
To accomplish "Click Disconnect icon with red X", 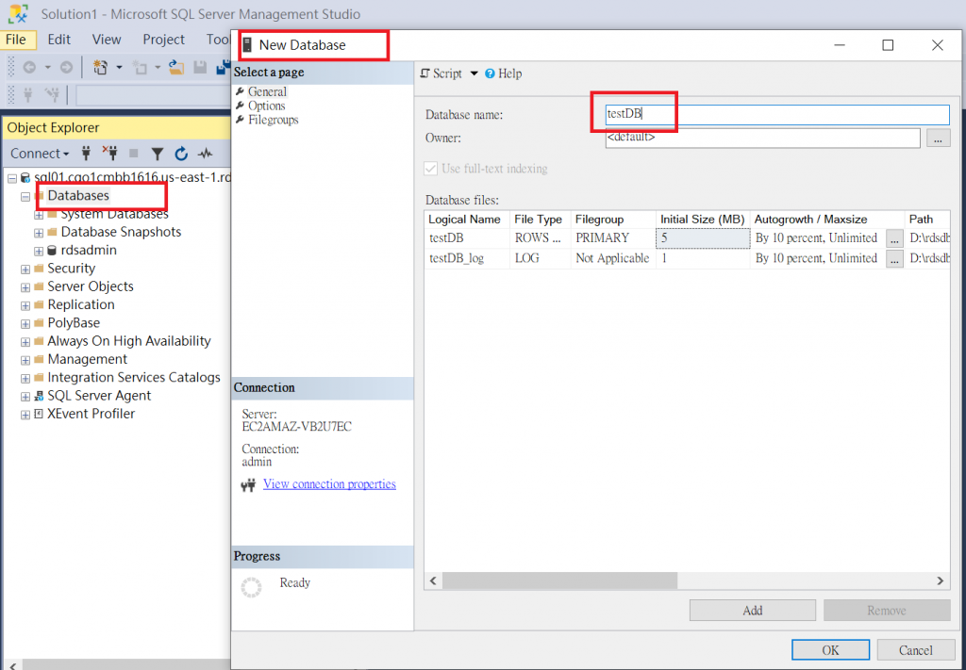I will (x=109, y=154).
